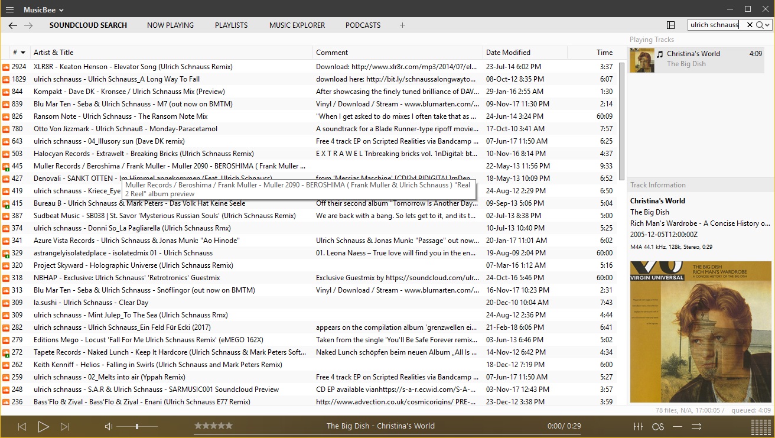
Task: Sort by Comment column header
Action: pyautogui.click(x=398, y=53)
